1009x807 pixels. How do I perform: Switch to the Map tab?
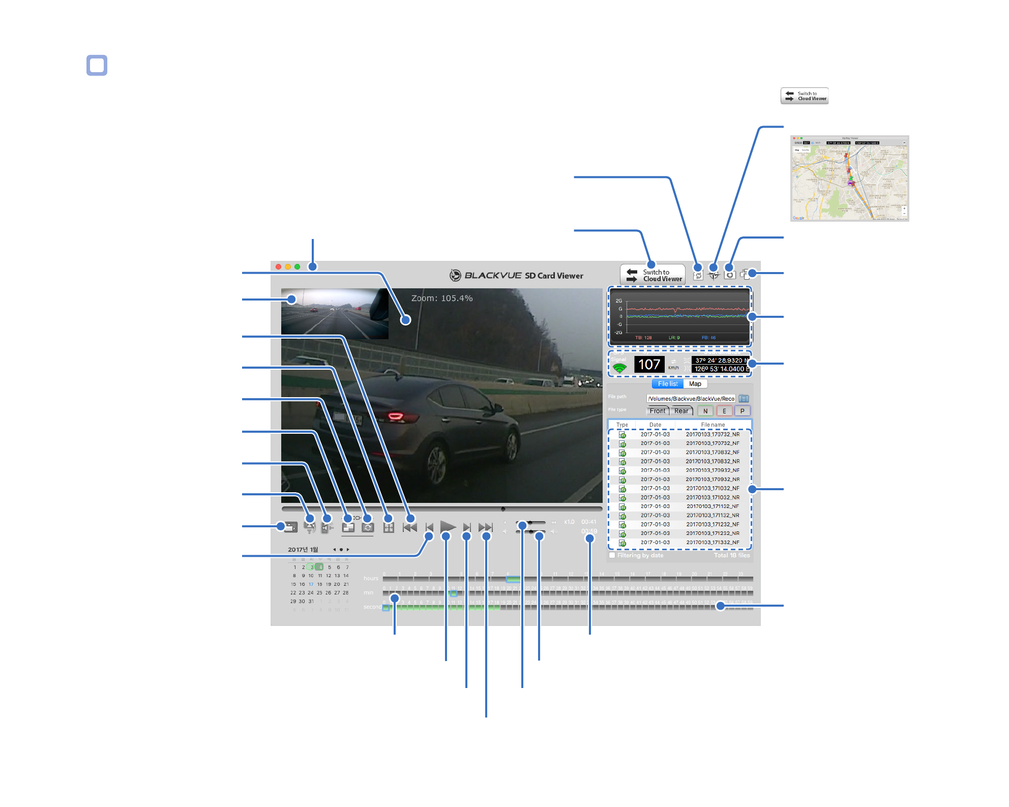coord(695,384)
